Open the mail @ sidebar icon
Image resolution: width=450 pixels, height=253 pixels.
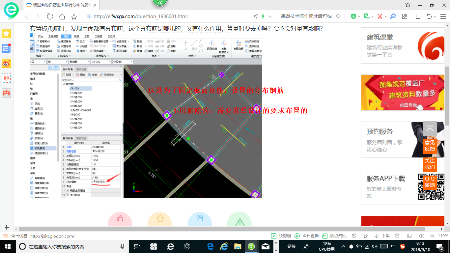[x=6, y=78]
